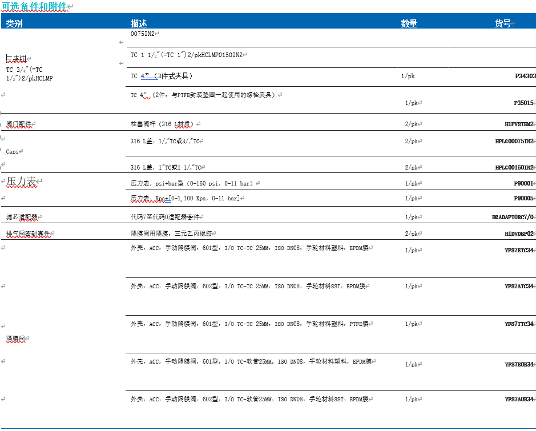
Task: Select part number P35015
Action: point(523,103)
